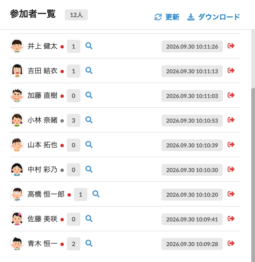Open the magnifier search for 佐藤 美咲

[x=89, y=219]
